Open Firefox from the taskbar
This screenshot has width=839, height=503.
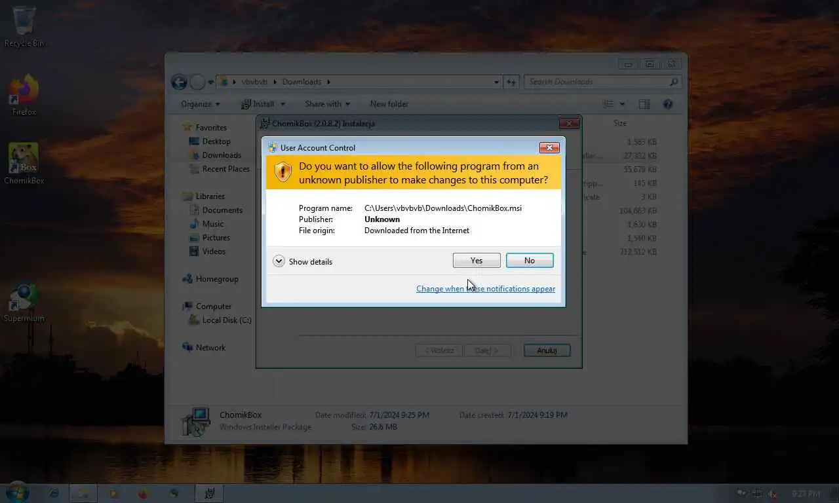point(144,493)
